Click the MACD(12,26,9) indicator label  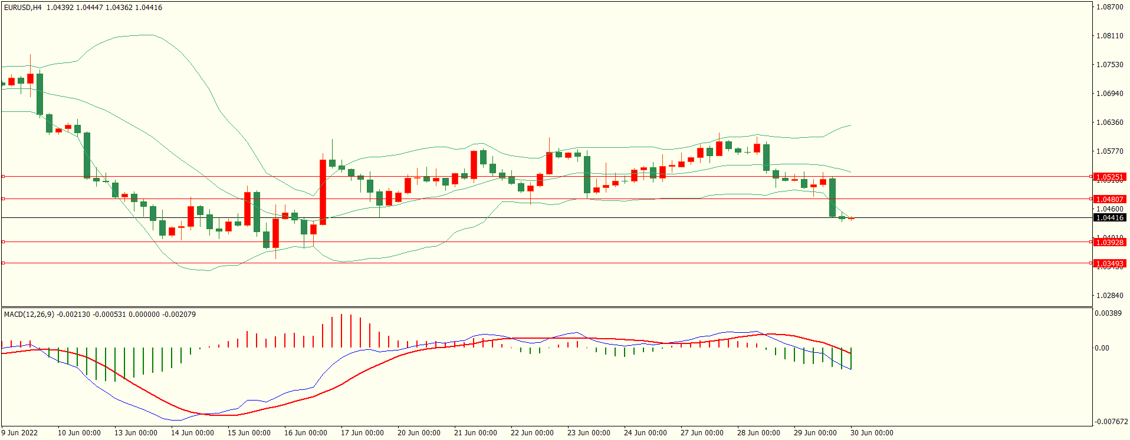click(x=29, y=315)
